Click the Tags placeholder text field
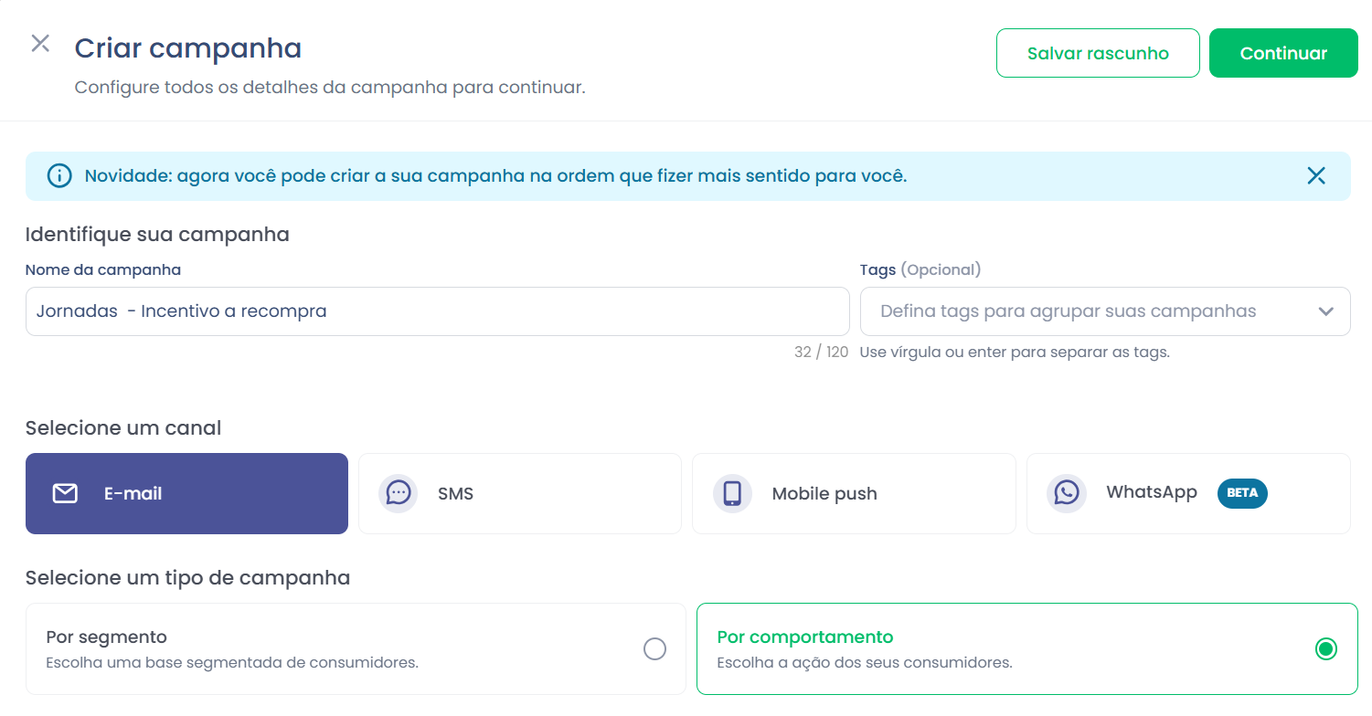 (x=1105, y=311)
